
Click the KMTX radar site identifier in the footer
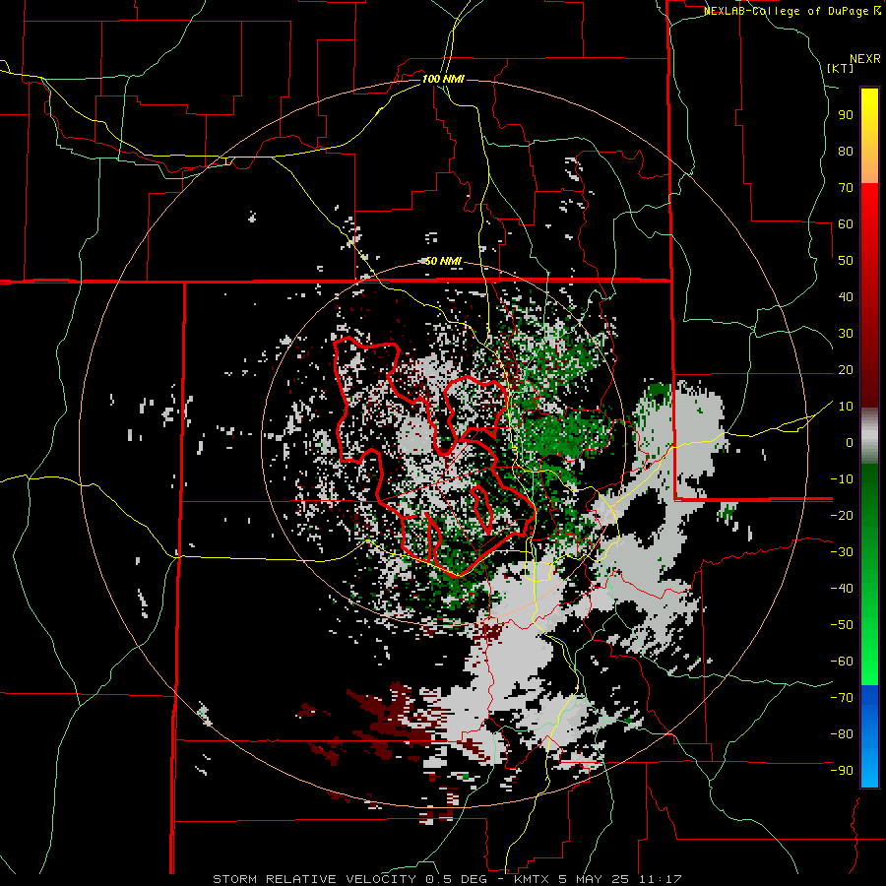point(533,879)
